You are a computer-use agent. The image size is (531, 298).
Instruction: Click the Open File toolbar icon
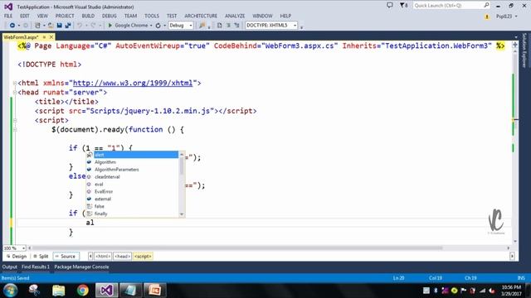(x=51, y=26)
